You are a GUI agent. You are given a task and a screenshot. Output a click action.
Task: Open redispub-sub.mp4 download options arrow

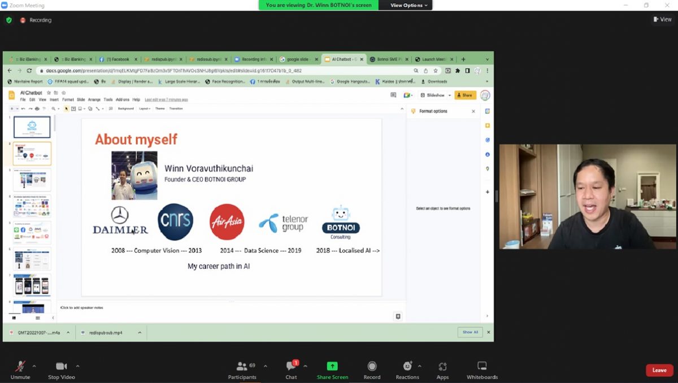(140, 332)
